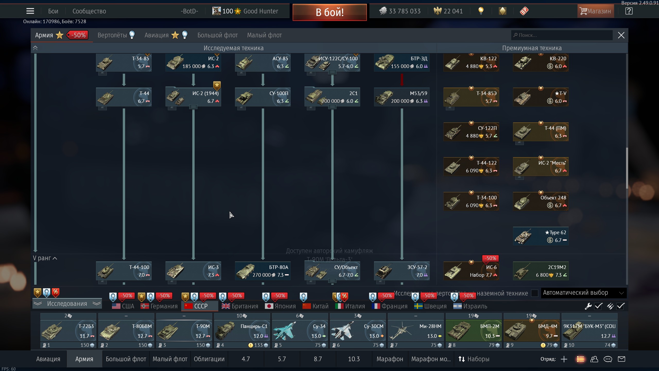Toggle auto-repair checkbox next to wrench

[x=598, y=306]
